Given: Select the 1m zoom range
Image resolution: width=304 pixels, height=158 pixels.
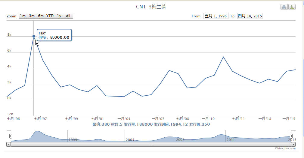Looking at the screenshot, I should coord(23,16).
